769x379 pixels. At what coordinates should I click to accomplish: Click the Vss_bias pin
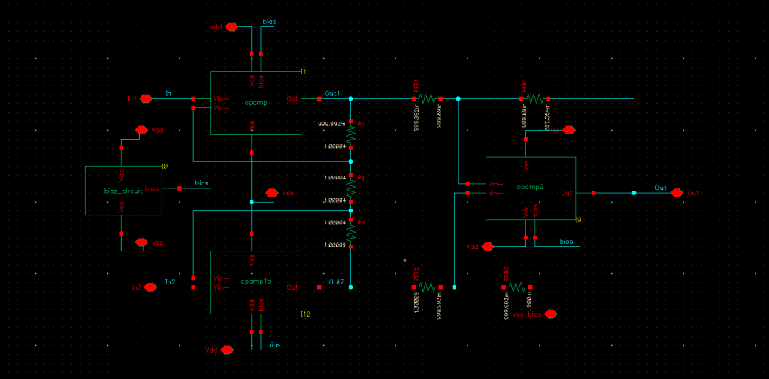click(551, 314)
